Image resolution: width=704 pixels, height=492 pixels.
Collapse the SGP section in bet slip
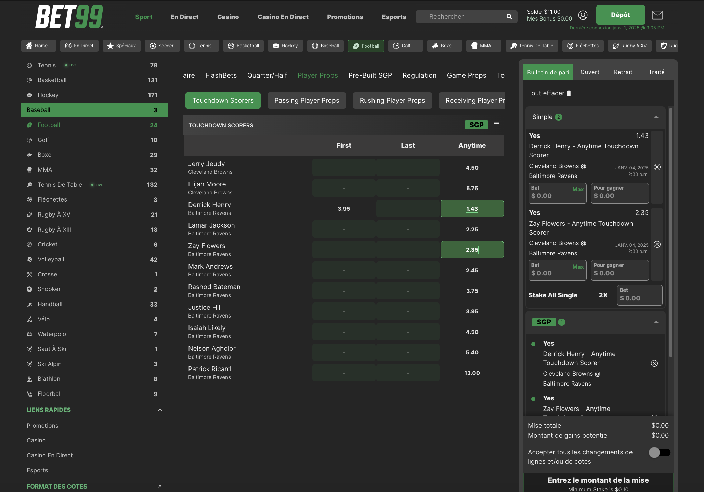(x=656, y=322)
